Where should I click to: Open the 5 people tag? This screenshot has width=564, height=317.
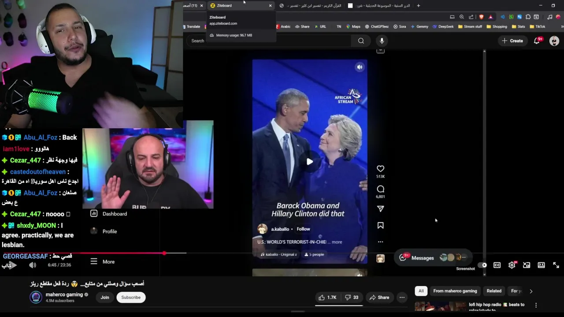(314, 254)
